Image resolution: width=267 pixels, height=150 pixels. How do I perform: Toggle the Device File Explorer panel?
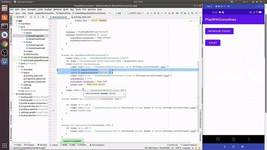pyautogui.click(x=200, y=119)
